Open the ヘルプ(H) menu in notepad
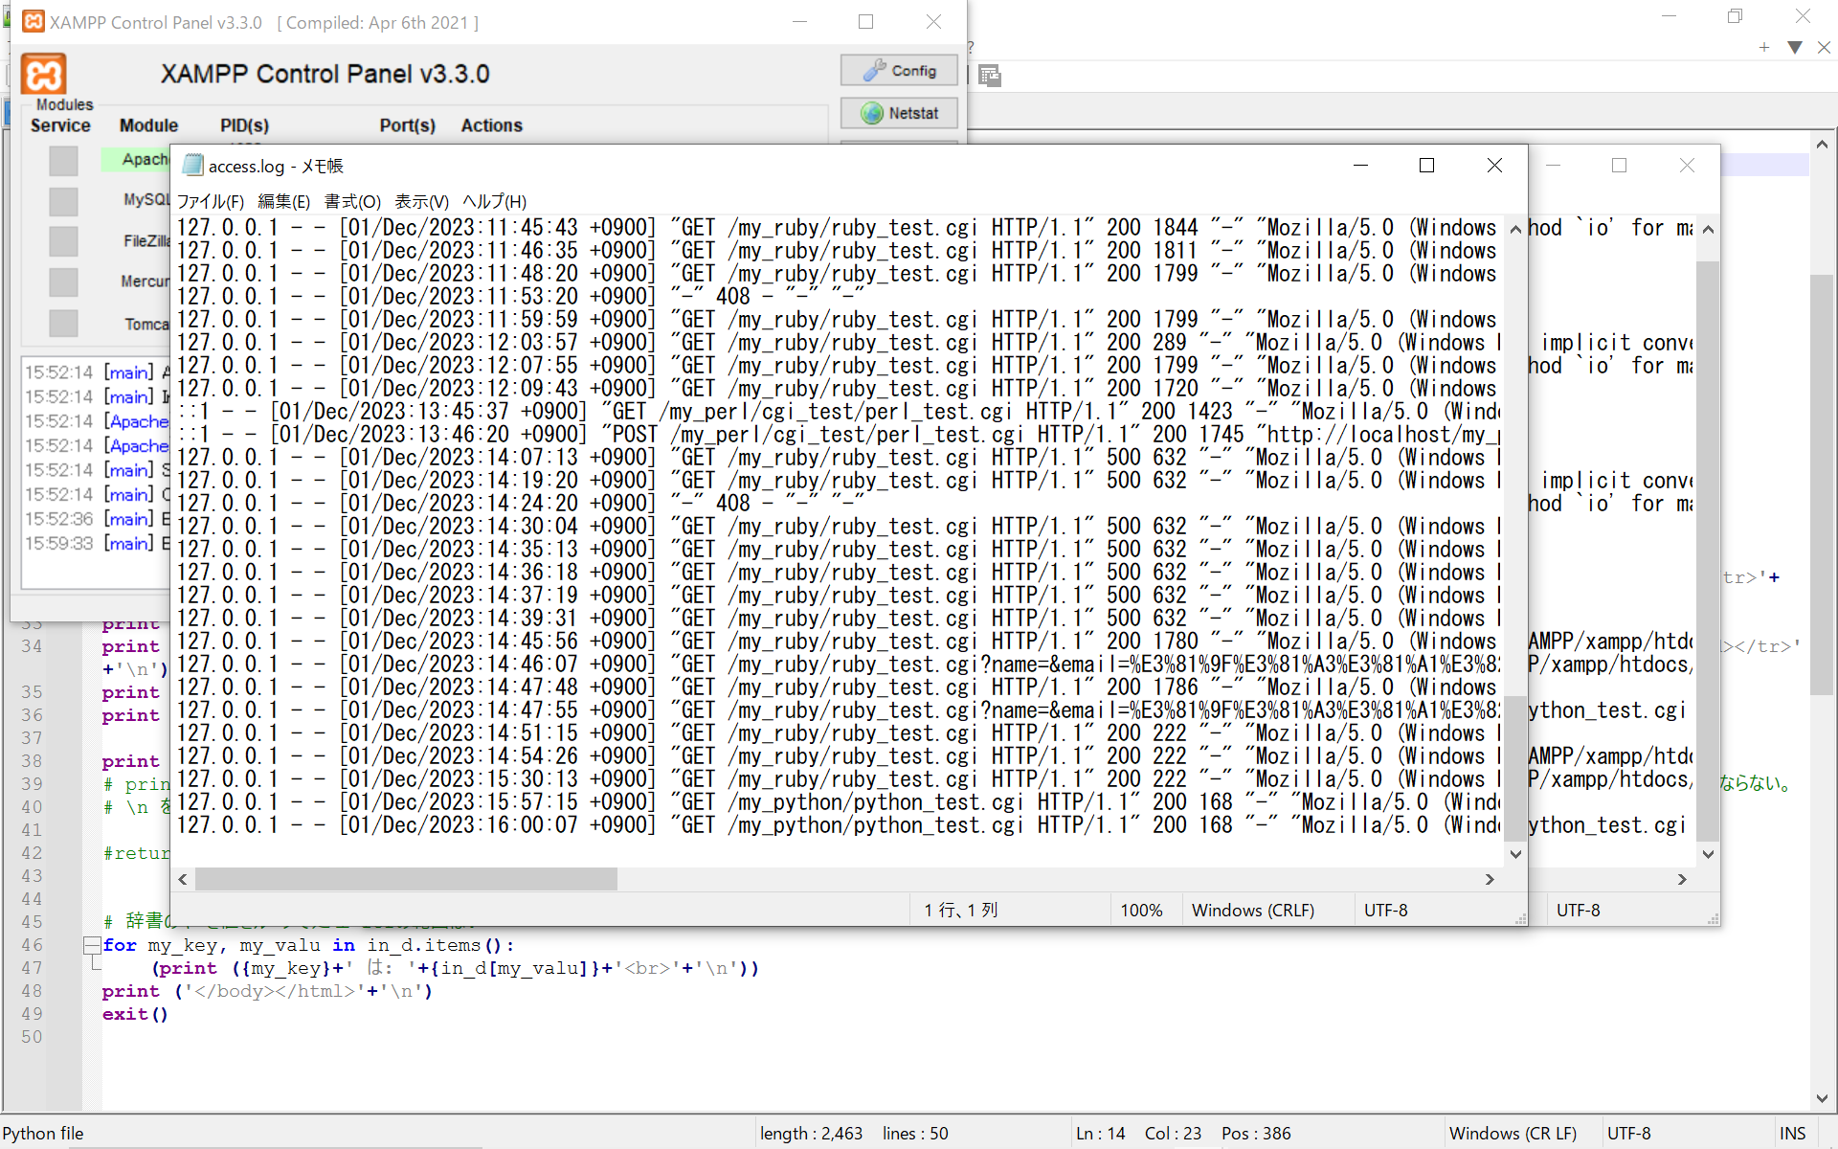The height and width of the screenshot is (1149, 1838). [494, 201]
